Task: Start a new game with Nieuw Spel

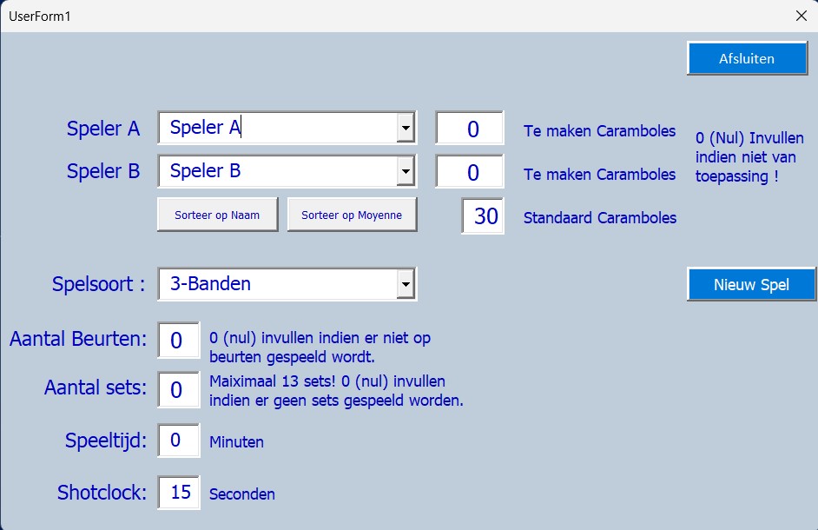Action: click(x=751, y=285)
